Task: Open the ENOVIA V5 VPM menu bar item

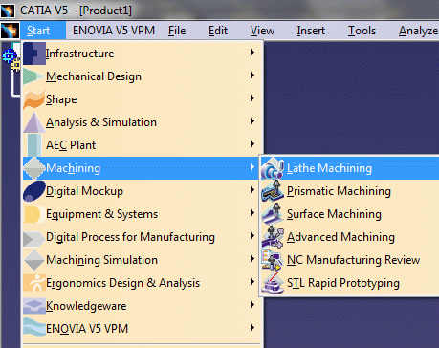Action: coord(114,31)
